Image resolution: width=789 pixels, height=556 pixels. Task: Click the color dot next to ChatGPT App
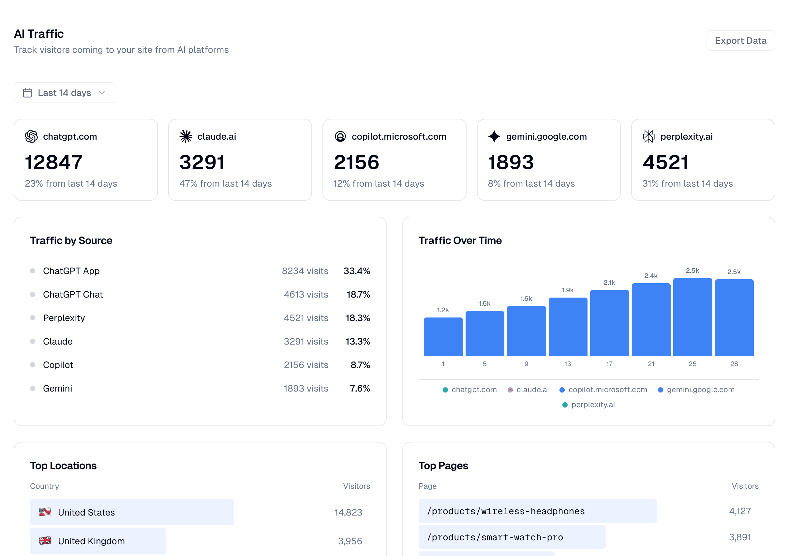(x=33, y=270)
